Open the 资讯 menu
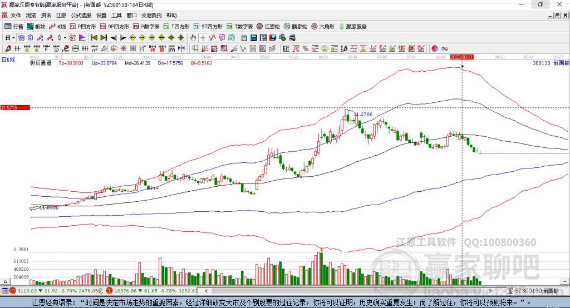Image resolution: width=570 pixels, height=308 pixels. [x=46, y=15]
